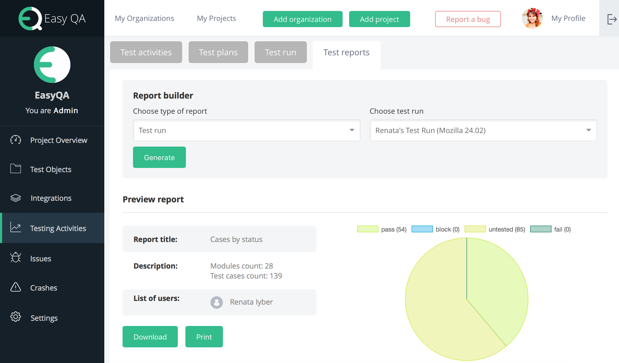
Task: Click the Integrations layers icon
Action: (x=16, y=198)
